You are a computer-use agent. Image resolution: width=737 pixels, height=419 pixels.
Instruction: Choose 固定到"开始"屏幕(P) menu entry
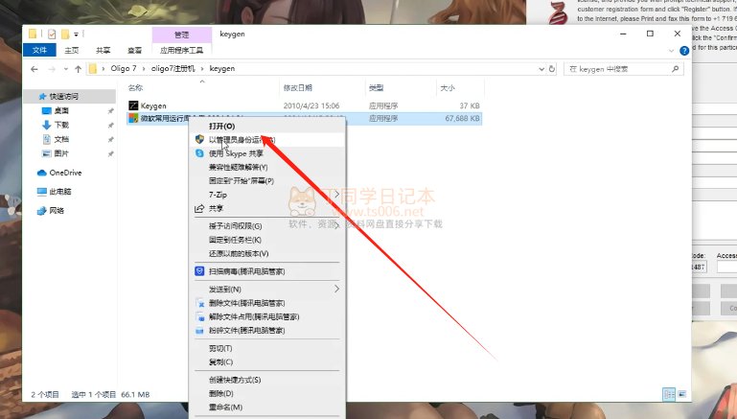coord(267,180)
